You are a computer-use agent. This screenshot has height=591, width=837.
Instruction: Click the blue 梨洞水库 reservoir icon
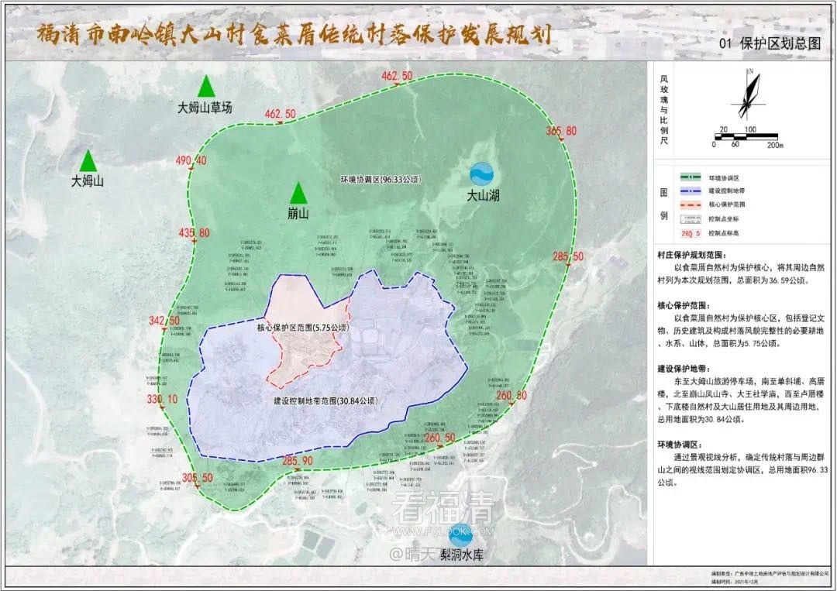tap(459, 533)
